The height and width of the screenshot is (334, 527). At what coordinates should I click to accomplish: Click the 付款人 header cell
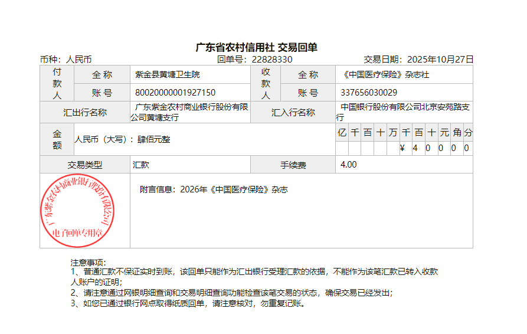click(57, 83)
